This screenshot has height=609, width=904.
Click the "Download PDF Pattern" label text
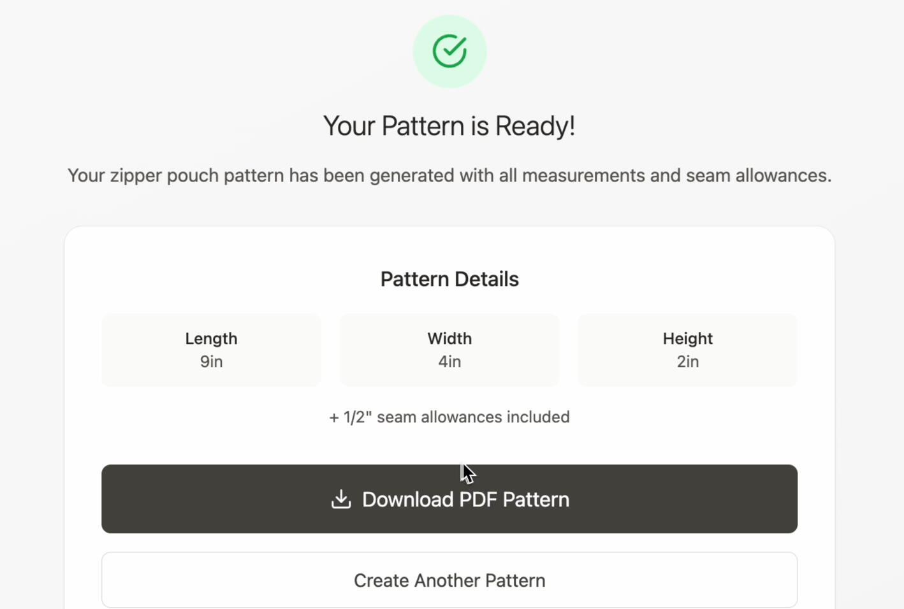pyautogui.click(x=465, y=499)
